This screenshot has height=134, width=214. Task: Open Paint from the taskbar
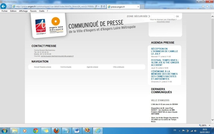coord(87,131)
